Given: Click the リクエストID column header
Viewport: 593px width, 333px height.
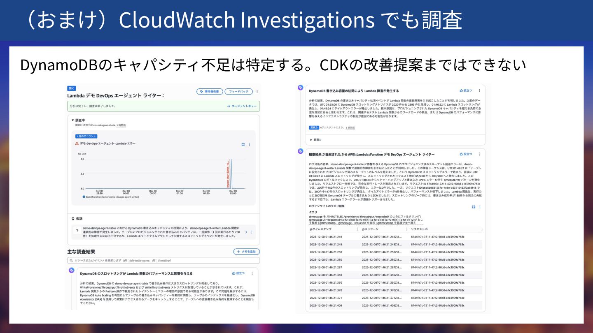Looking at the screenshot, I should tap(418, 229).
